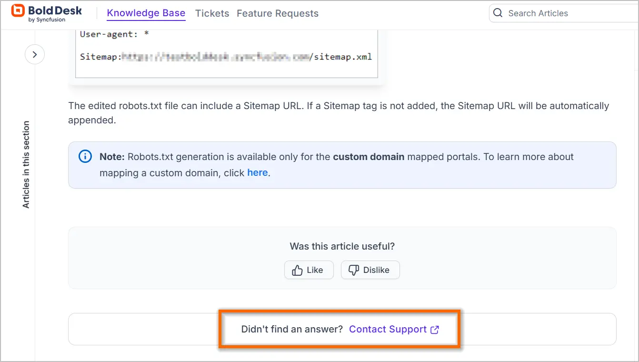The width and height of the screenshot is (639, 362).
Task: Click the 'Didn't find an answer?' text
Action: (292, 330)
